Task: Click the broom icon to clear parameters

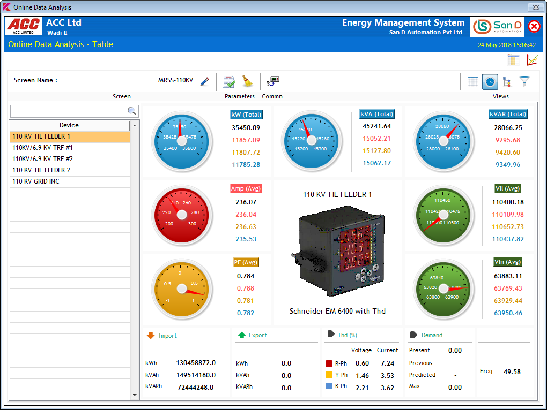Action: click(247, 81)
